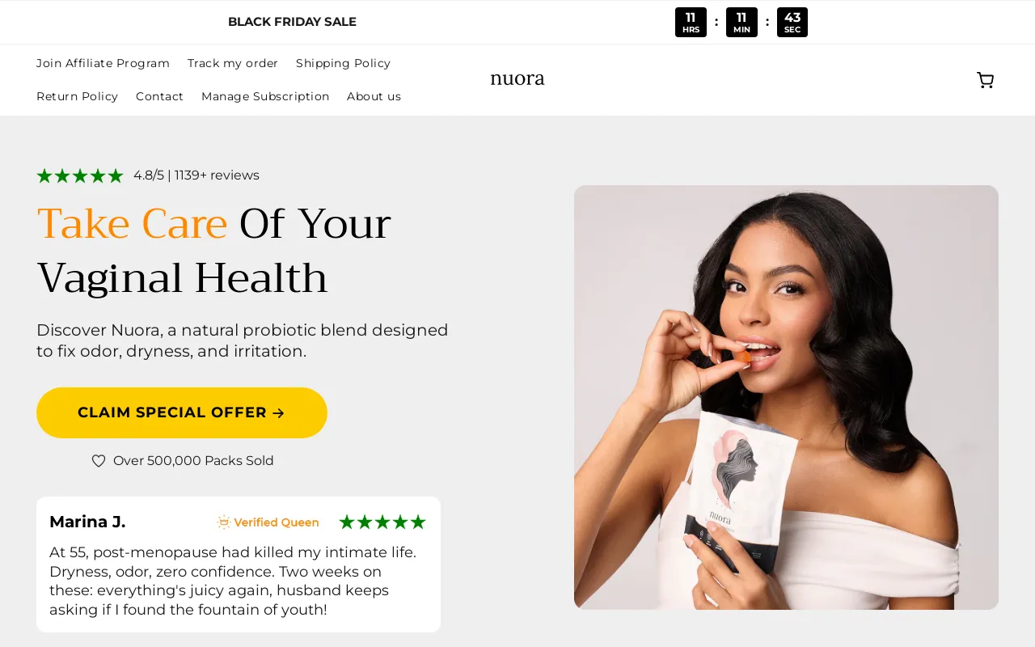The height and width of the screenshot is (647, 1035).
Task: Click the heart icon beside Packs Sold
Action: 99,461
